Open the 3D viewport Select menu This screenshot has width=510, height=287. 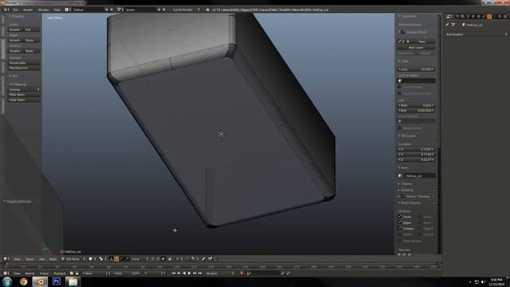pyautogui.click(x=29, y=259)
